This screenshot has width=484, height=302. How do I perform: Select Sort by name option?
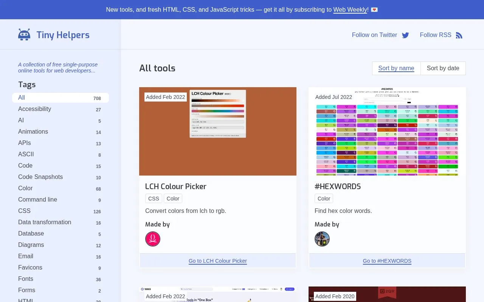tap(396, 68)
